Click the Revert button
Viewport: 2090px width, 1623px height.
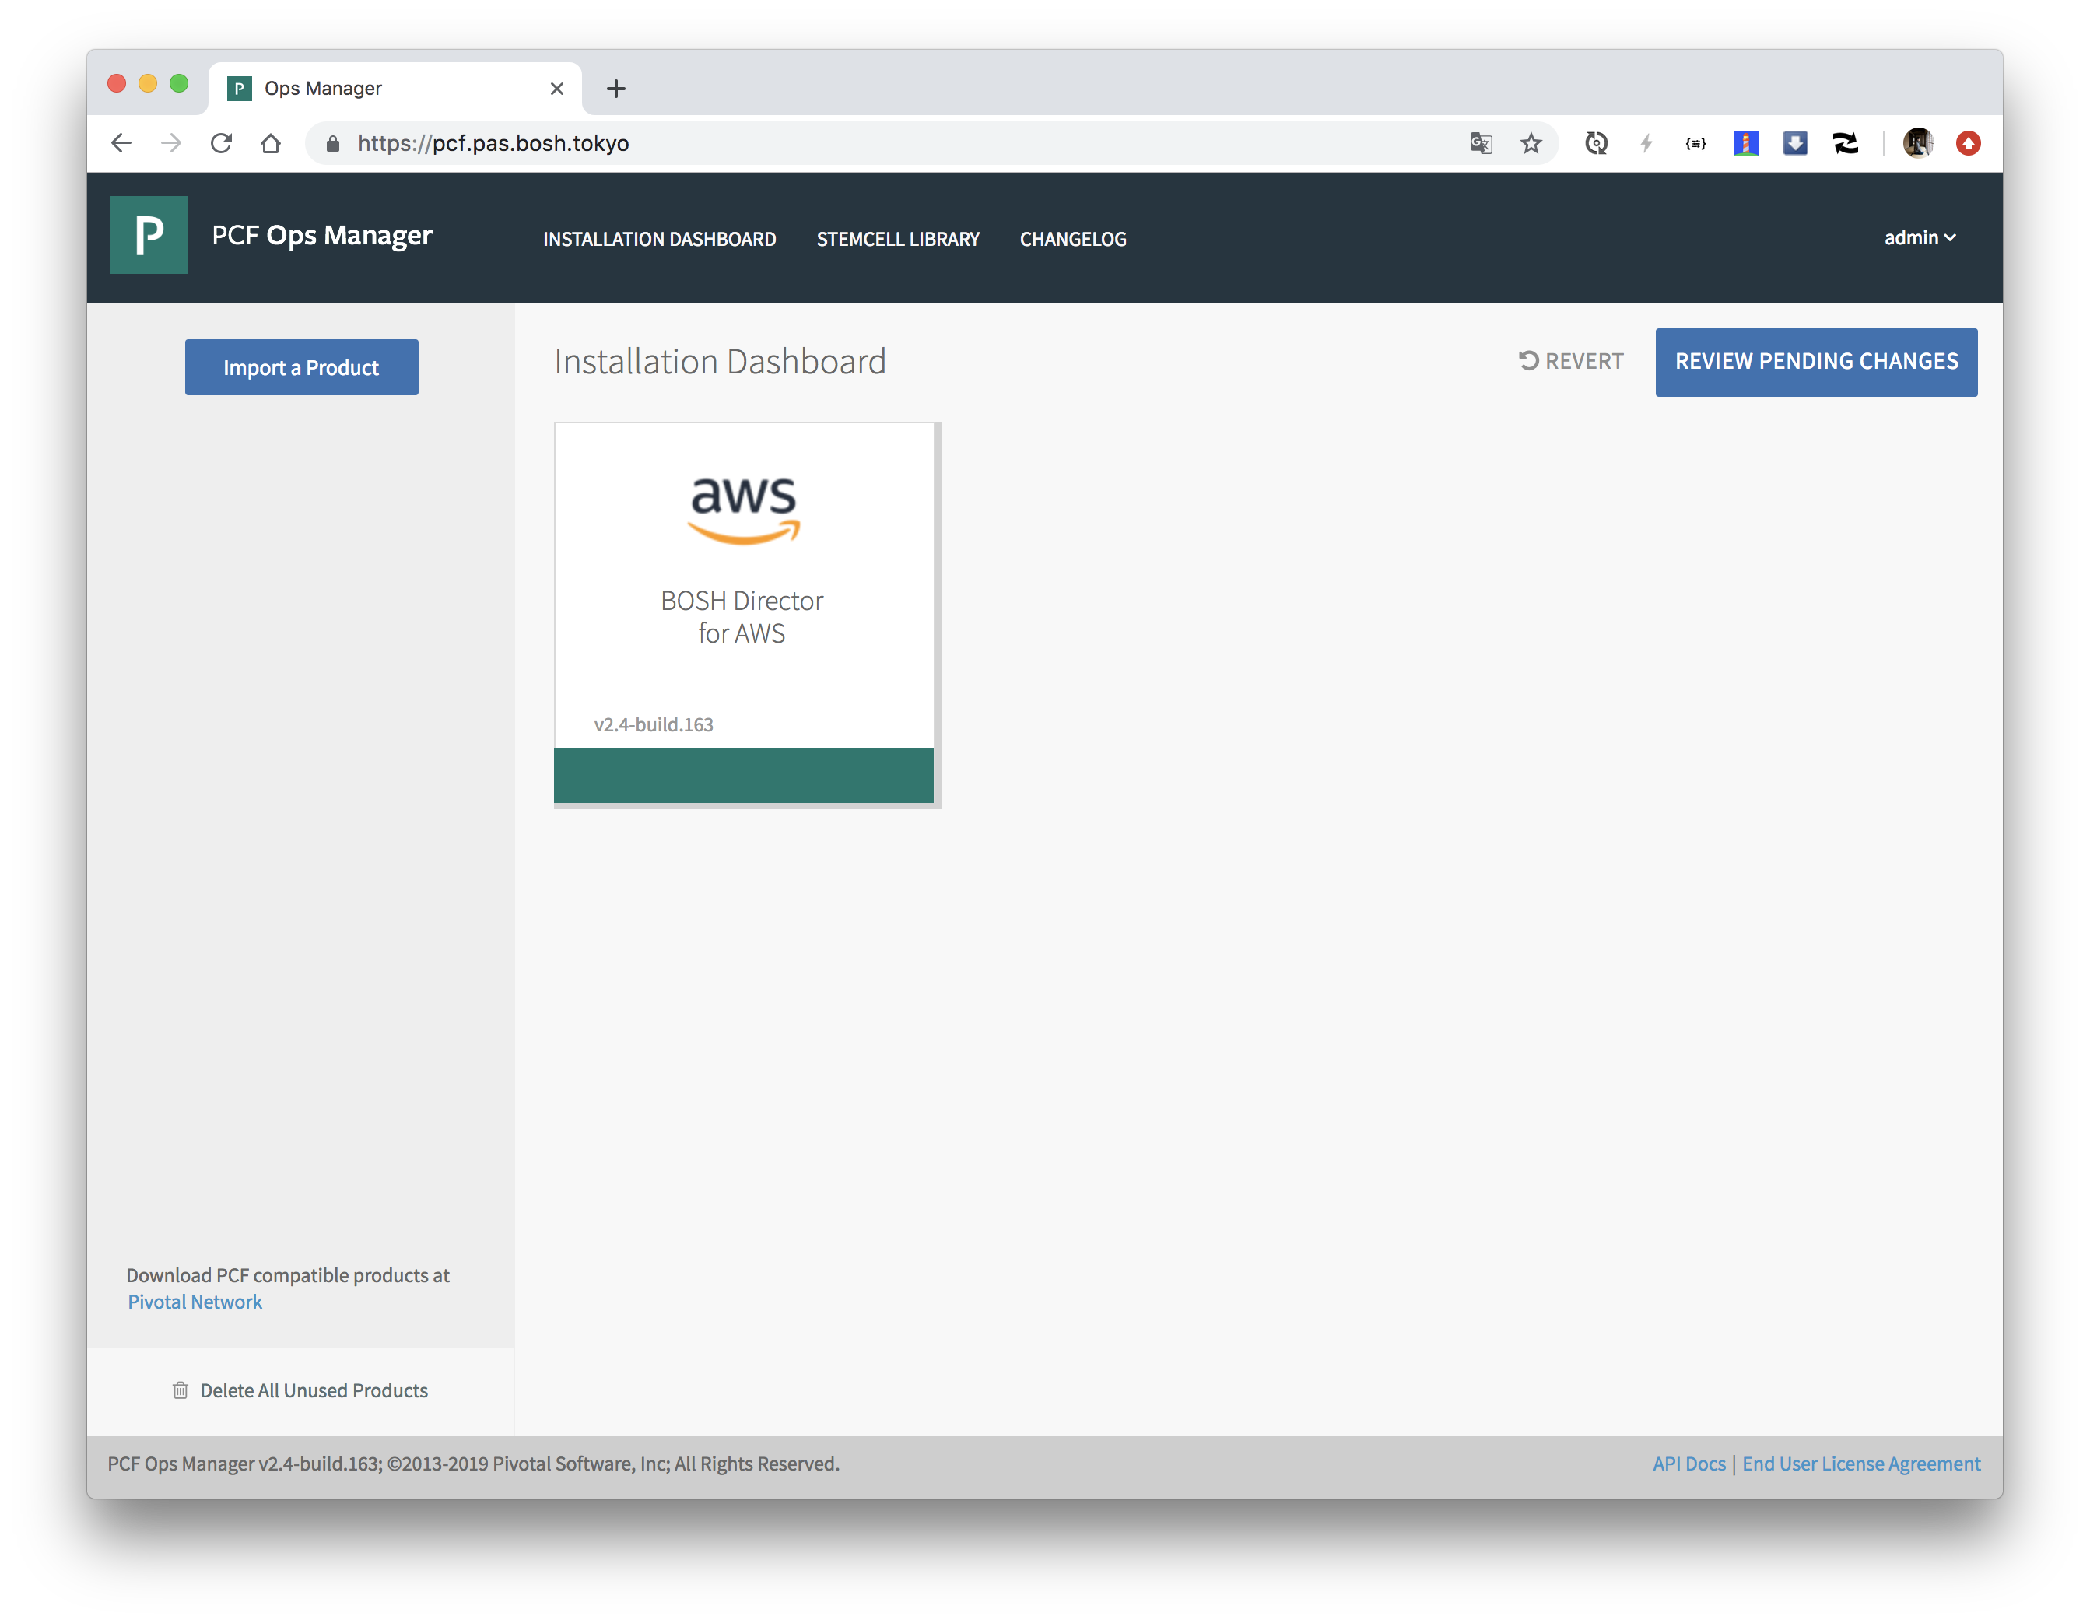tap(1570, 362)
